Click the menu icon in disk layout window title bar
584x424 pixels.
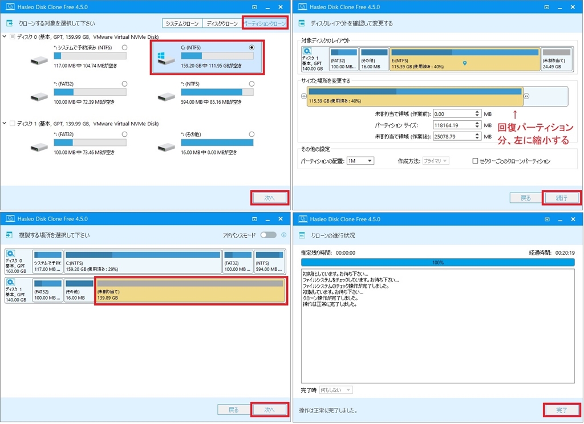(547, 7)
